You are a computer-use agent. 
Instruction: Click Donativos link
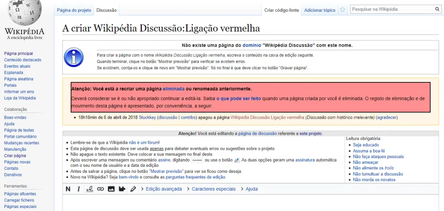coord(13,175)
